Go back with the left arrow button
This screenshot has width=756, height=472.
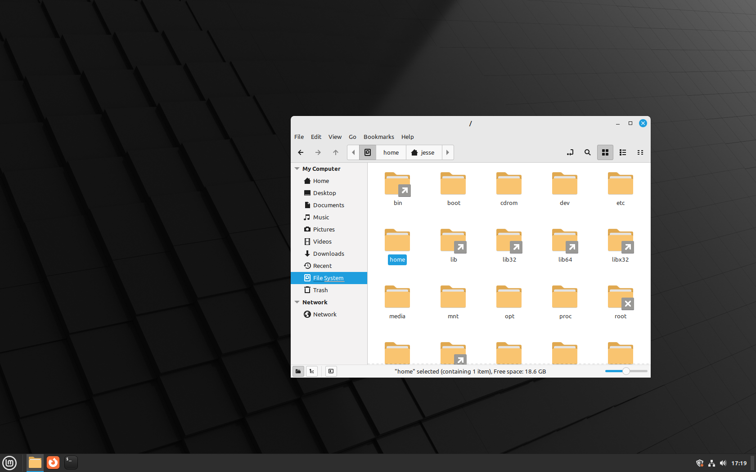[x=301, y=152]
